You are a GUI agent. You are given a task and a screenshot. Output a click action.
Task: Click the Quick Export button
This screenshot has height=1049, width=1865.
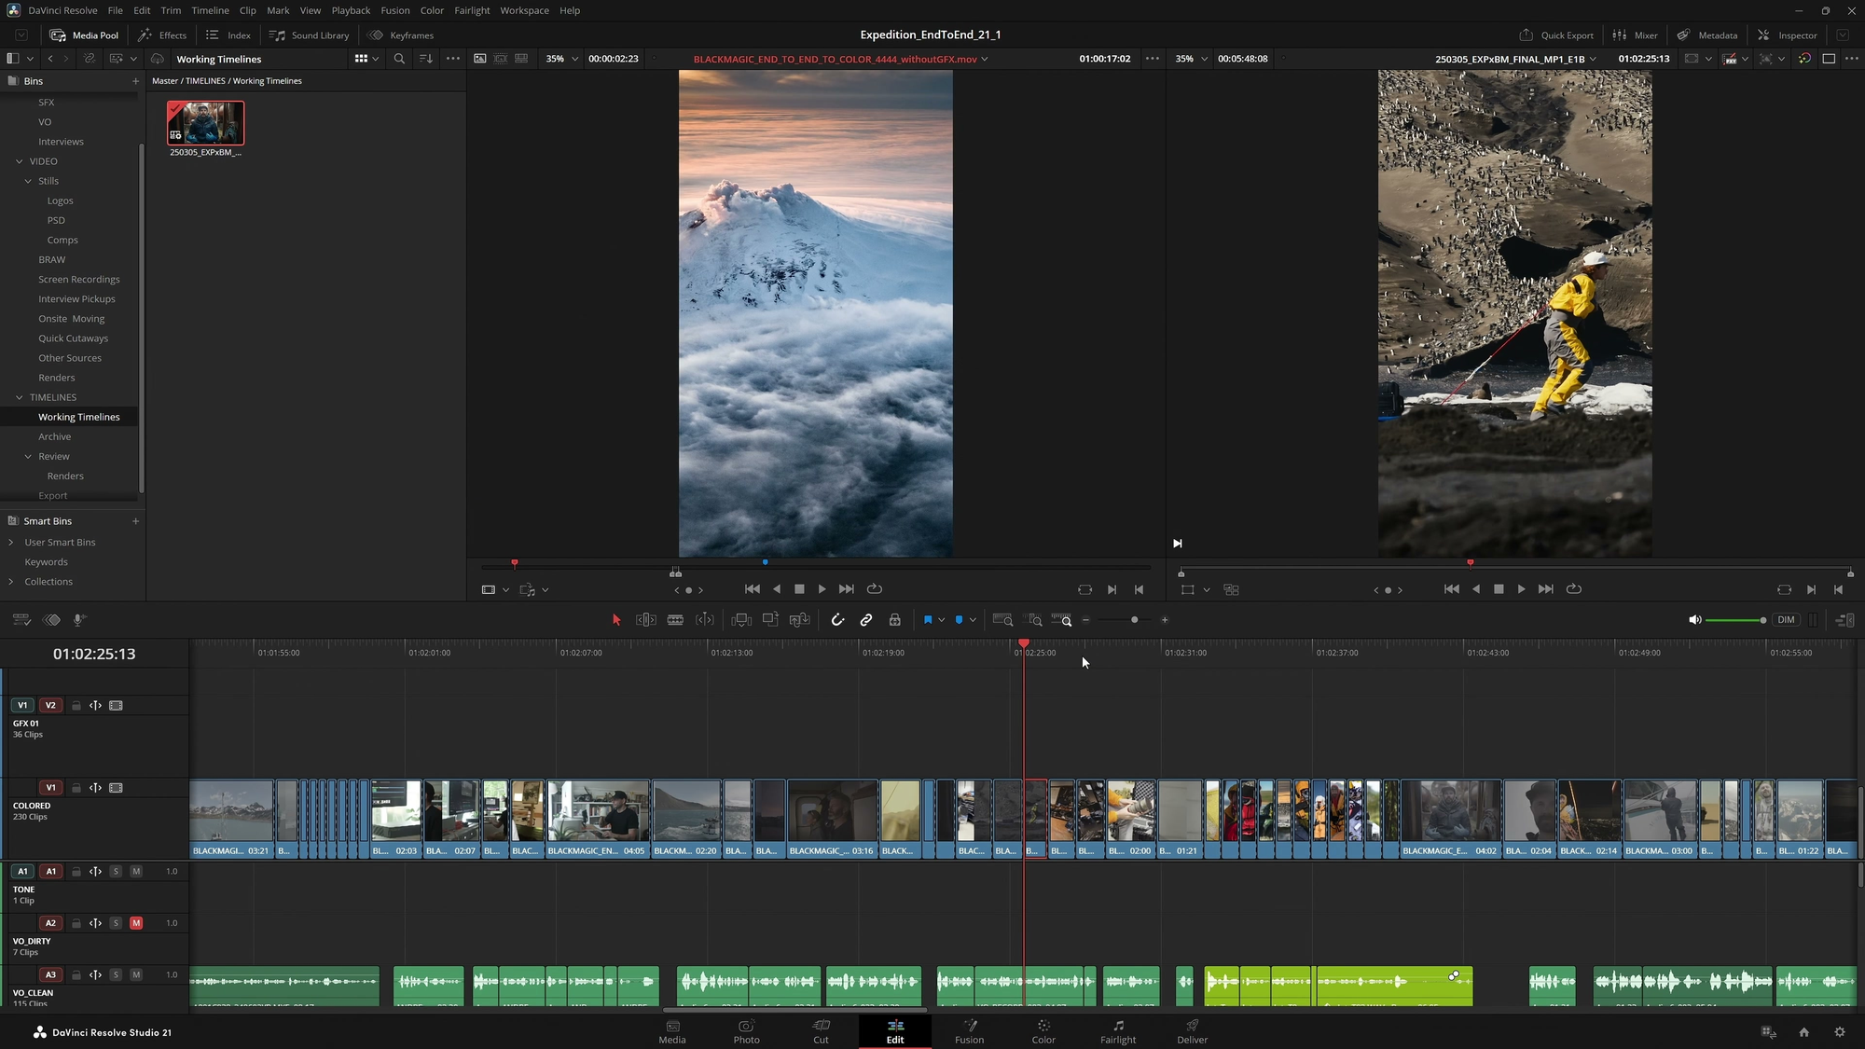point(1556,35)
